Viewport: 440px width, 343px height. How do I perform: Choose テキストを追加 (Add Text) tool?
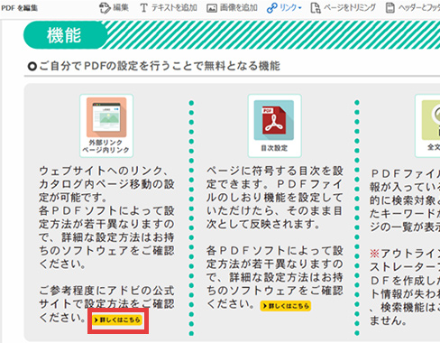(x=169, y=8)
